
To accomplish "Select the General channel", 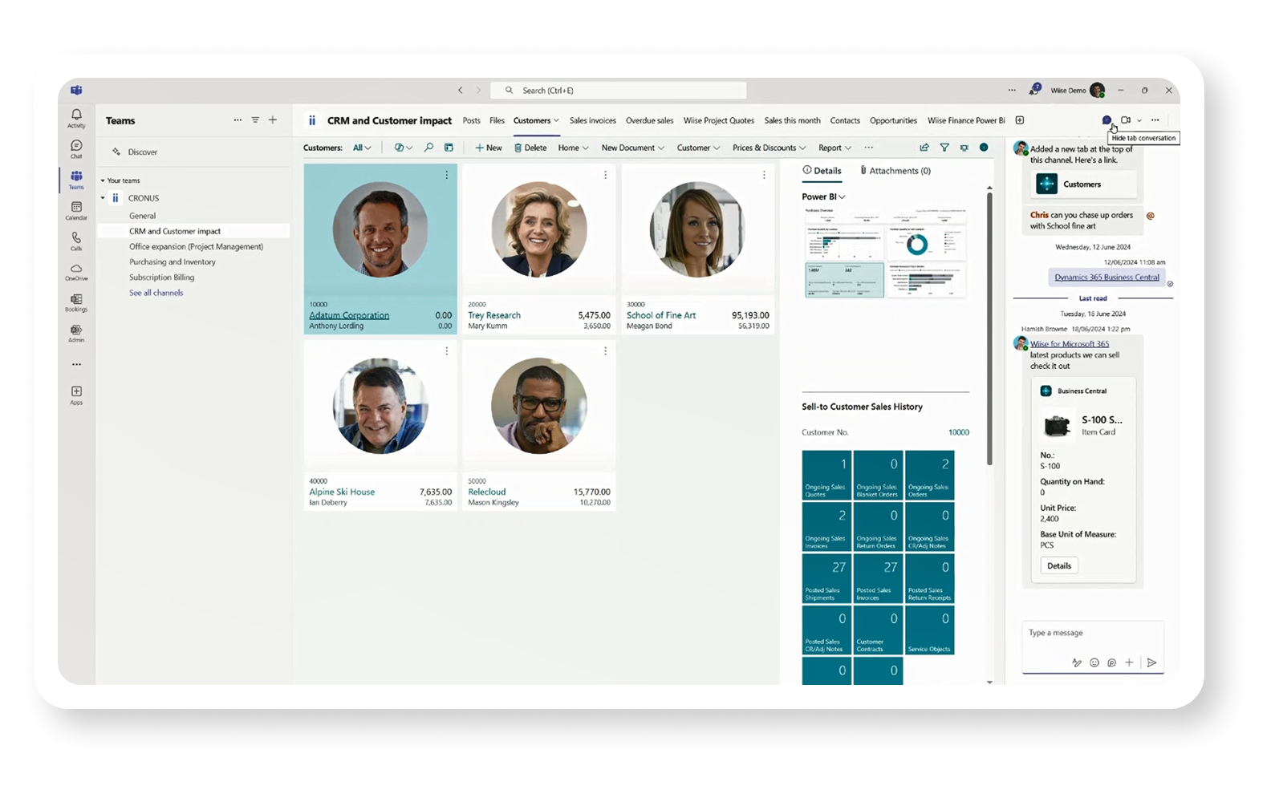I will [143, 216].
